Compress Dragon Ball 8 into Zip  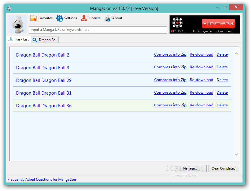[170, 67]
